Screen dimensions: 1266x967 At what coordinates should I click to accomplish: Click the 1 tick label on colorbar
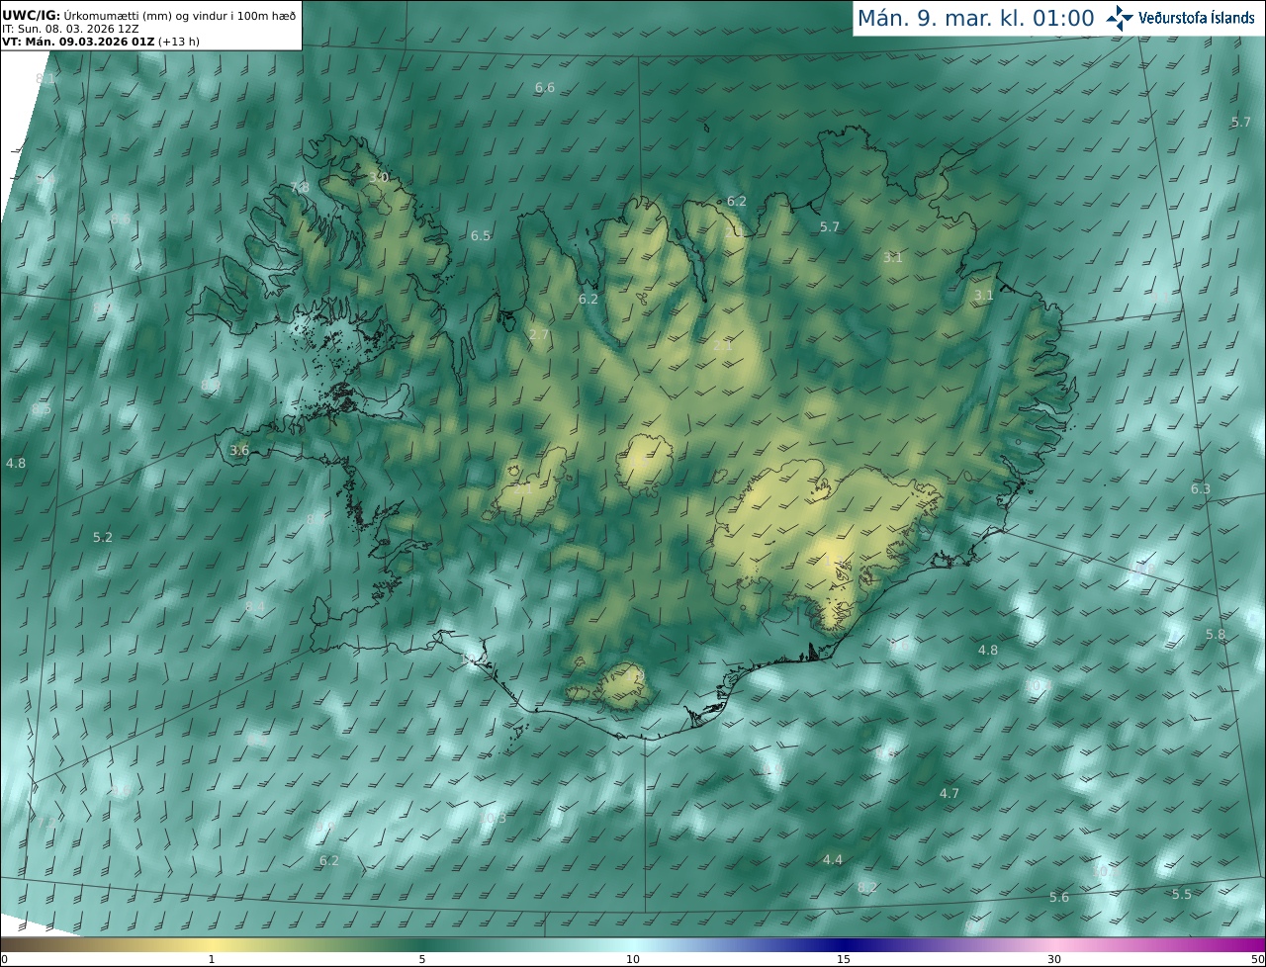tap(212, 959)
